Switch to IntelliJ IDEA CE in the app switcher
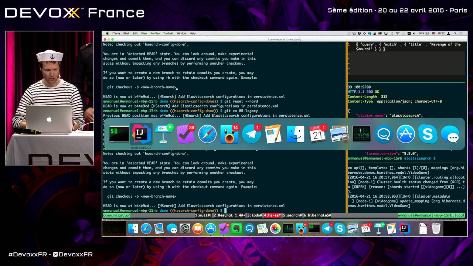The height and width of the screenshot is (266, 473). tap(141, 134)
